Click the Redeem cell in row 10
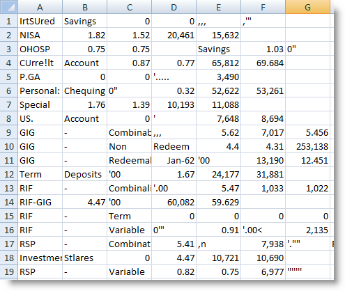345x291 pixels. pos(174,146)
